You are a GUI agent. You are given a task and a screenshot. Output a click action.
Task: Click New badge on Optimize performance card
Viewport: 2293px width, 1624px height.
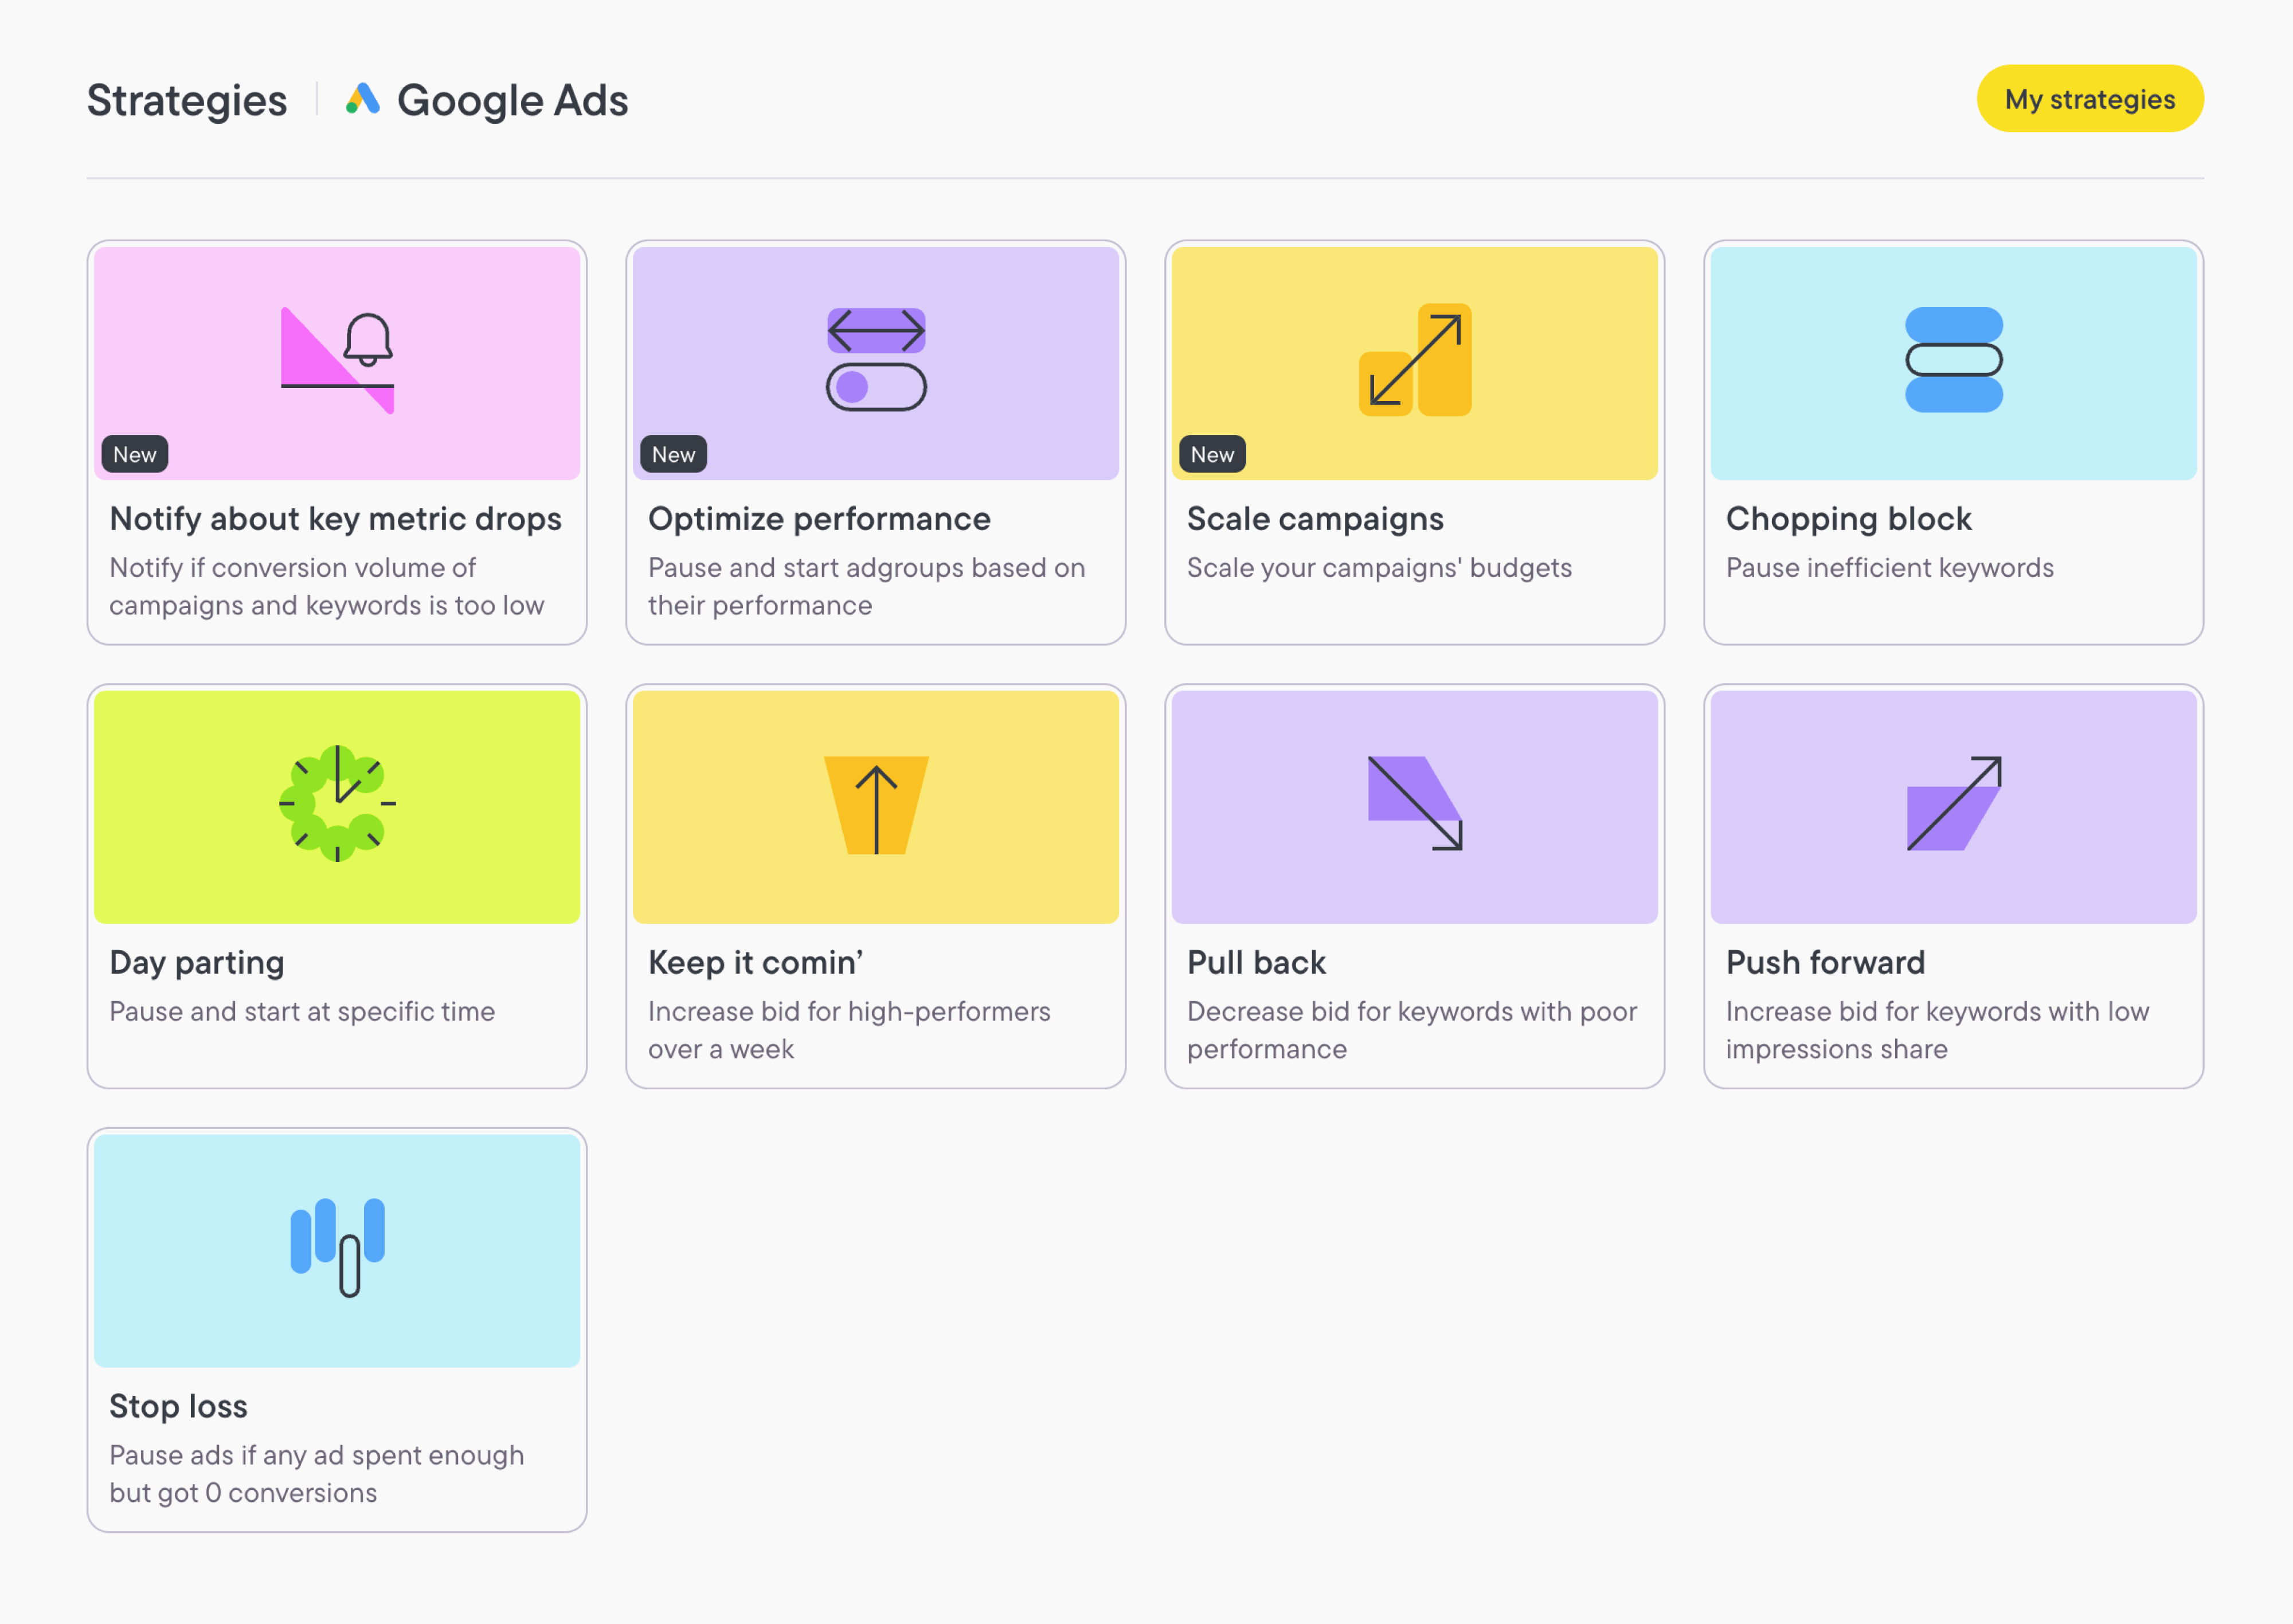(x=674, y=455)
